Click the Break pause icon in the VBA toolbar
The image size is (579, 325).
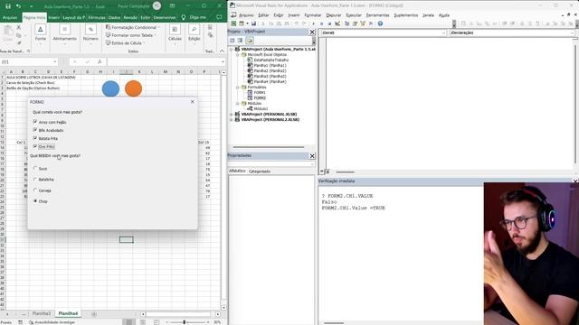[x=321, y=23]
